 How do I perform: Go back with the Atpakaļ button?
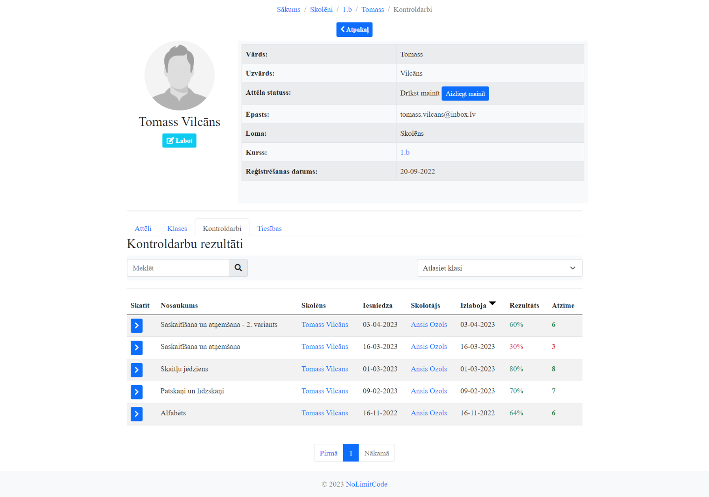pos(354,29)
